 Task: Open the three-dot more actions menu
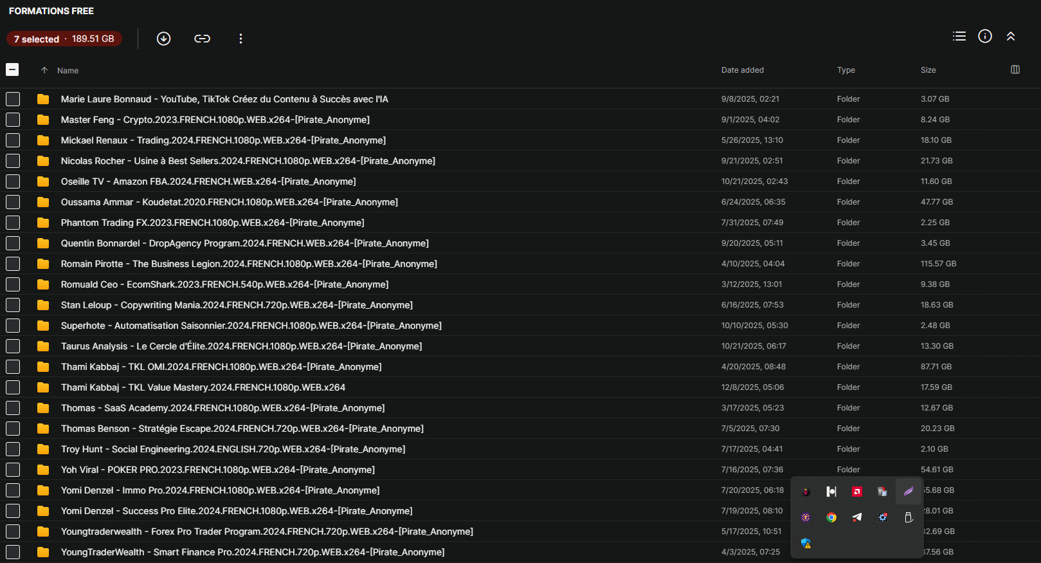(x=240, y=39)
